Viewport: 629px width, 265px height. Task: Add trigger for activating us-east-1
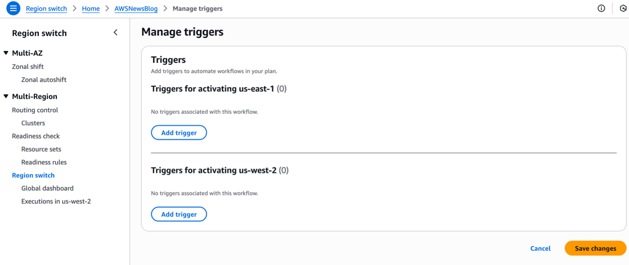(x=179, y=133)
